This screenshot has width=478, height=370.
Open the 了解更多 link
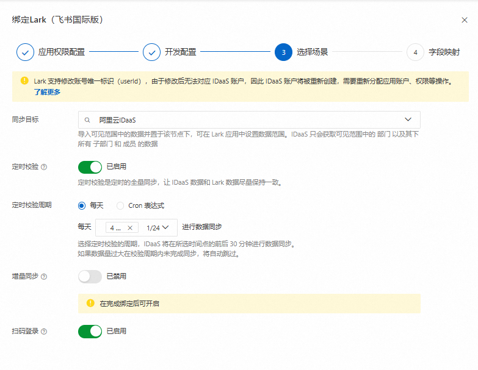coord(47,92)
